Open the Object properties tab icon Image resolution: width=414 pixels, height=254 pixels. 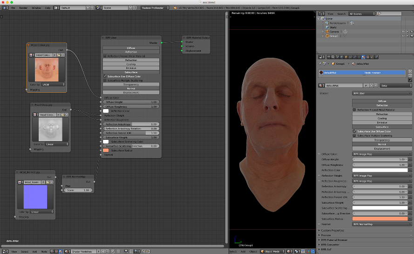pyautogui.click(x=346, y=57)
